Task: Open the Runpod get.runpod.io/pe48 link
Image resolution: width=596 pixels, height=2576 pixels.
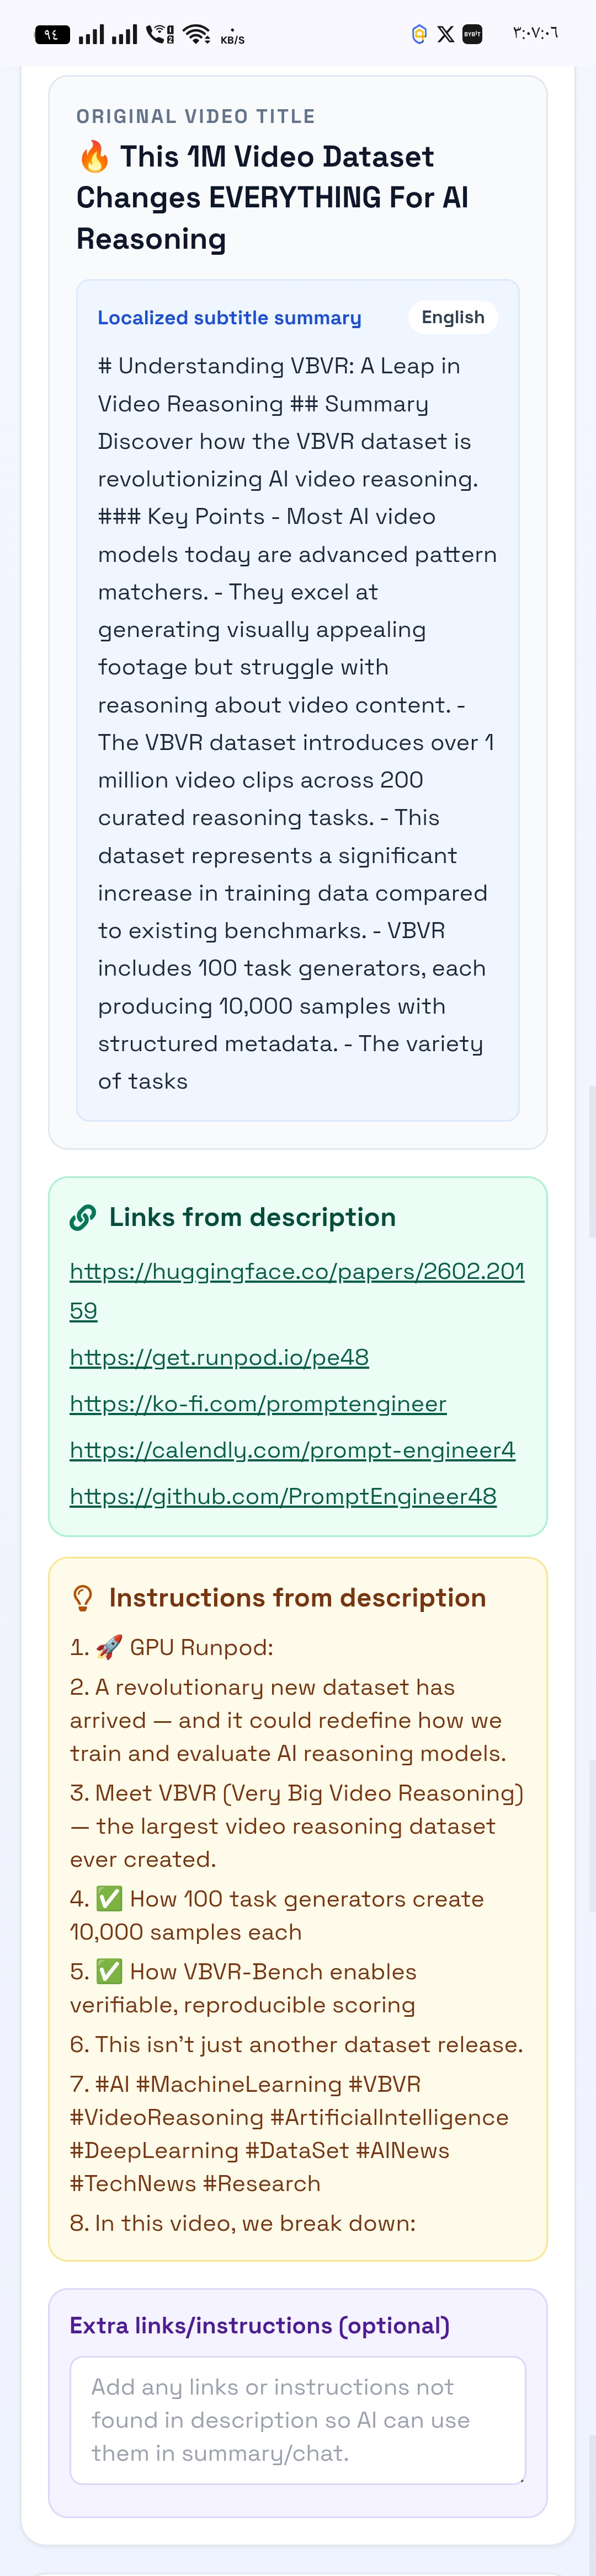Action: point(219,1357)
